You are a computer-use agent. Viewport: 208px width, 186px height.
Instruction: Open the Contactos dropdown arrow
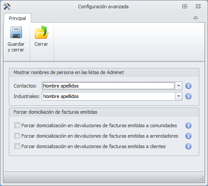click(178, 86)
